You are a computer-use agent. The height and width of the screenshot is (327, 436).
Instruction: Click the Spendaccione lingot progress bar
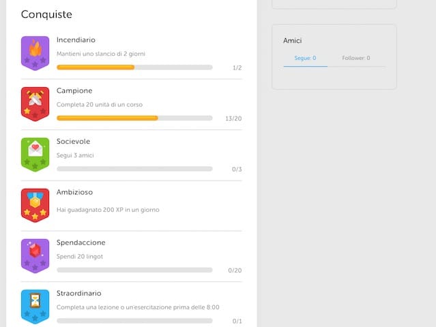click(x=134, y=270)
